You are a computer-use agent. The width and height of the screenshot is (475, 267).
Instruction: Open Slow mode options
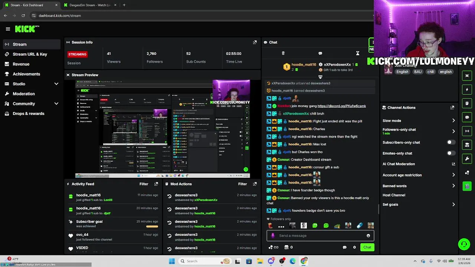pyautogui.click(x=419, y=121)
